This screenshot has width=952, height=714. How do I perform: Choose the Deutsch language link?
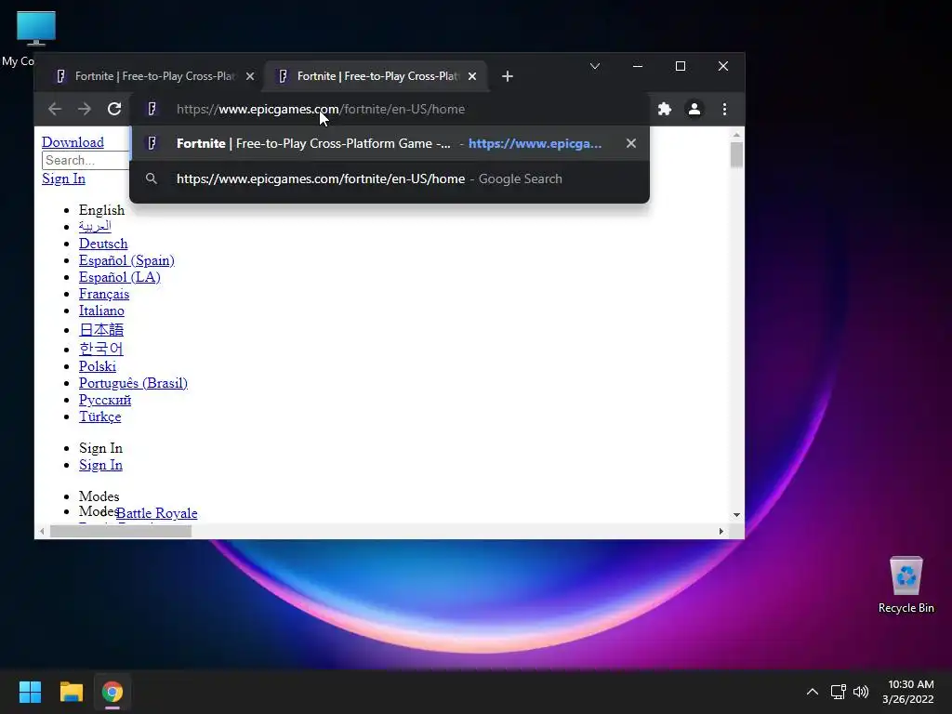point(103,244)
